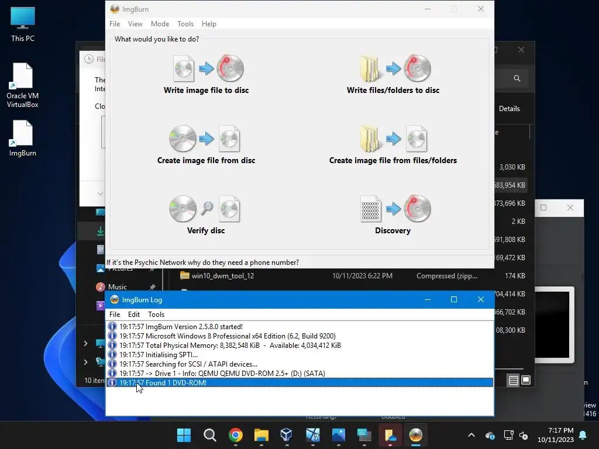
Task: Open the network tray icon
Action: tap(508, 435)
